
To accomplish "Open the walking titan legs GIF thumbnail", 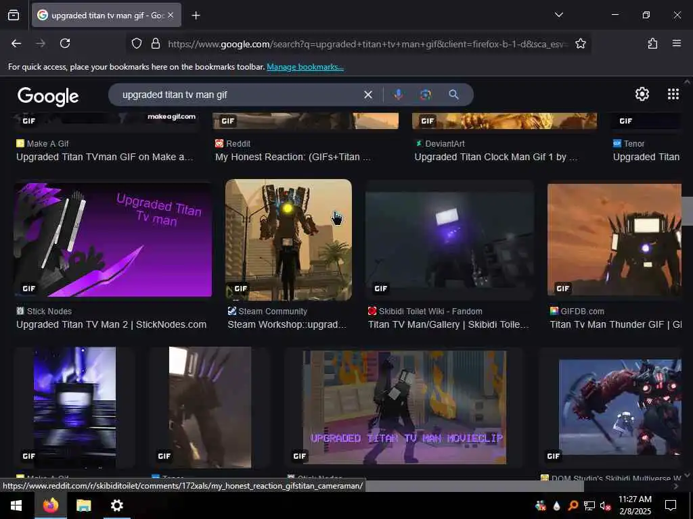I will point(210,407).
